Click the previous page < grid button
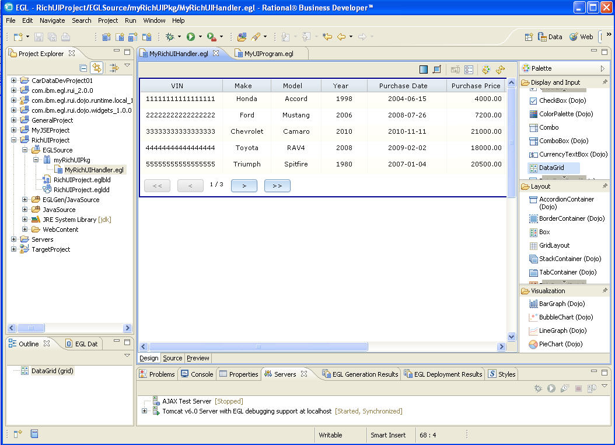The width and height of the screenshot is (615, 445). (x=190, y=186)
